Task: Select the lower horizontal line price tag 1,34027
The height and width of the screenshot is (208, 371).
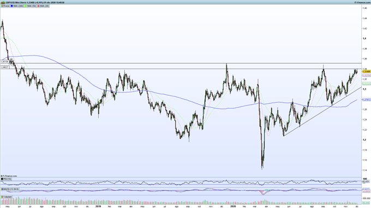Action: click(4, 68)
